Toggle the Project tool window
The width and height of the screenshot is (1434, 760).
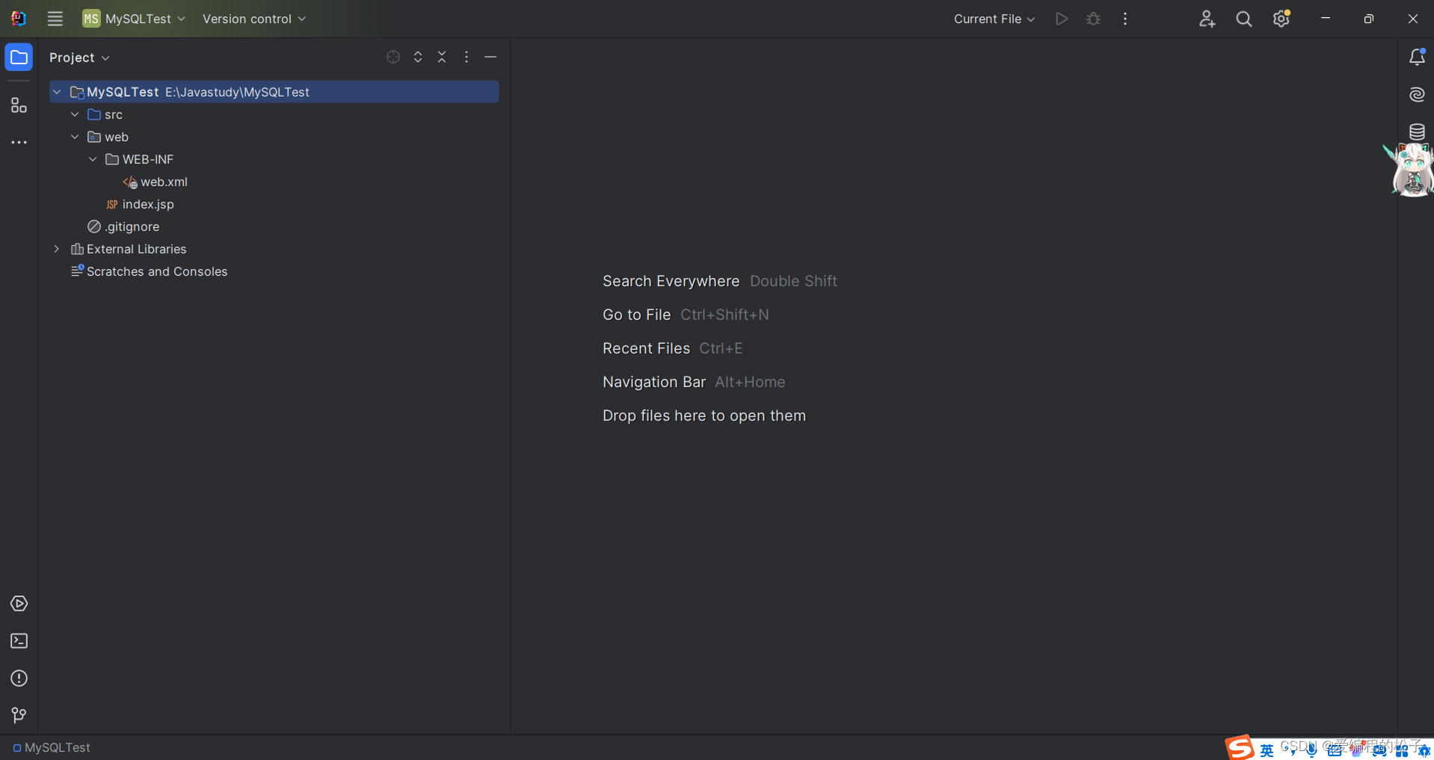pyautogui.click(x=19, y=58)
